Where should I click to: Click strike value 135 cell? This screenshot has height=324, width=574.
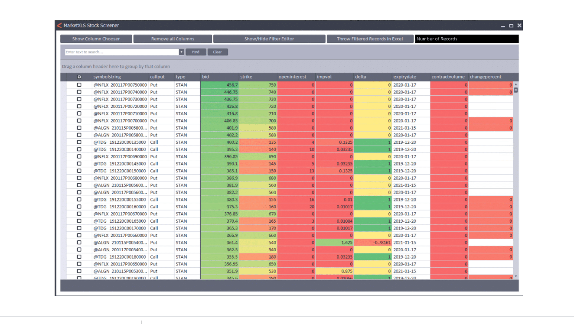[x=258, y=142]
